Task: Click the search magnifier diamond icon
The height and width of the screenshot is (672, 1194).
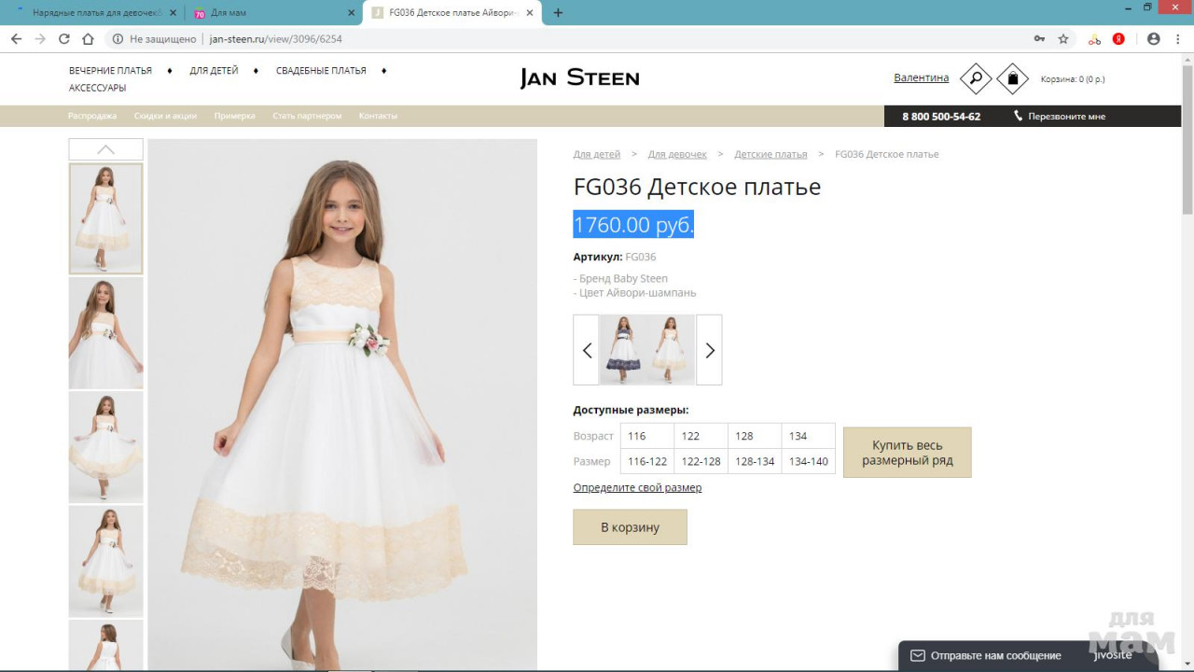Action: coord(976,78)
